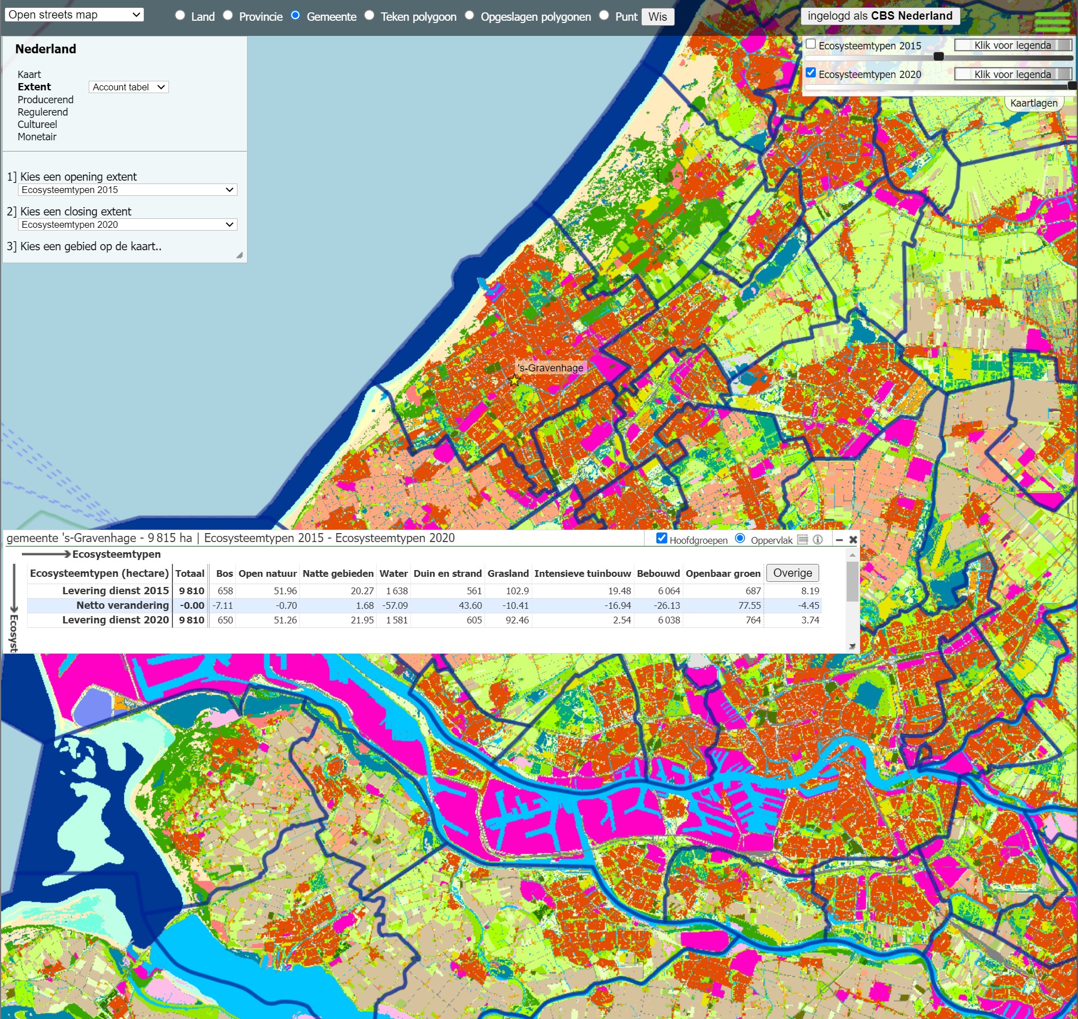Close the 's-Gravenhage table panel
Viewport: 1078px width, 1019px height.
point(853,540)
